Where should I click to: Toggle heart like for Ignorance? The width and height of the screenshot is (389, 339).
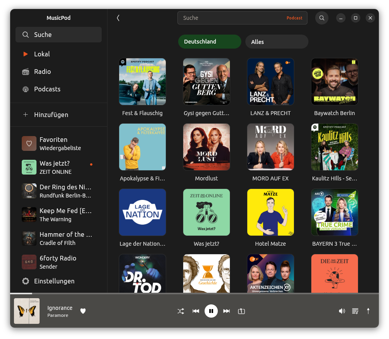point(83,311)
